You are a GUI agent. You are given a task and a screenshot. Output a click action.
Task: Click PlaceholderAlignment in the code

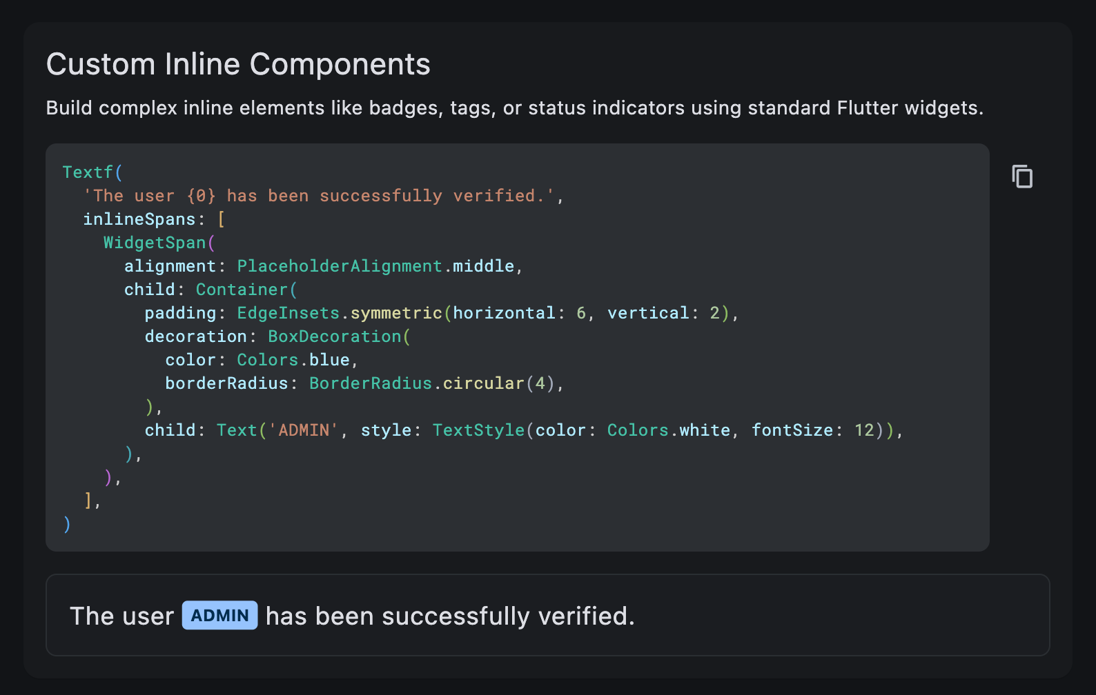(x=339, y=266)
